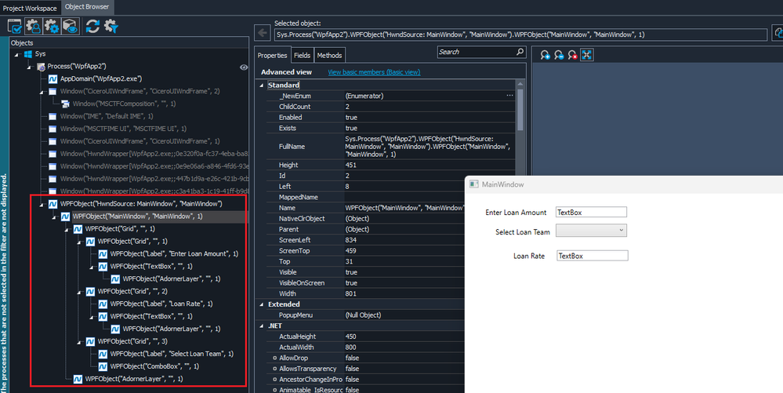
Task: Click the View basic members link
Action: point(373,72)
